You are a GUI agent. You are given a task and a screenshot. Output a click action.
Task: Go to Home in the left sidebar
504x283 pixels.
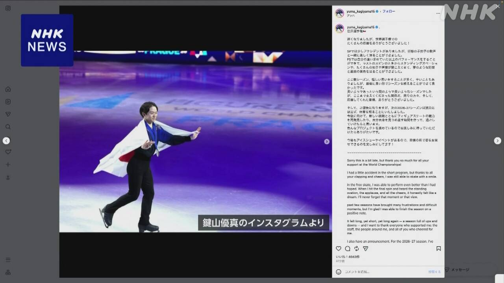click(x=8, y=89)
